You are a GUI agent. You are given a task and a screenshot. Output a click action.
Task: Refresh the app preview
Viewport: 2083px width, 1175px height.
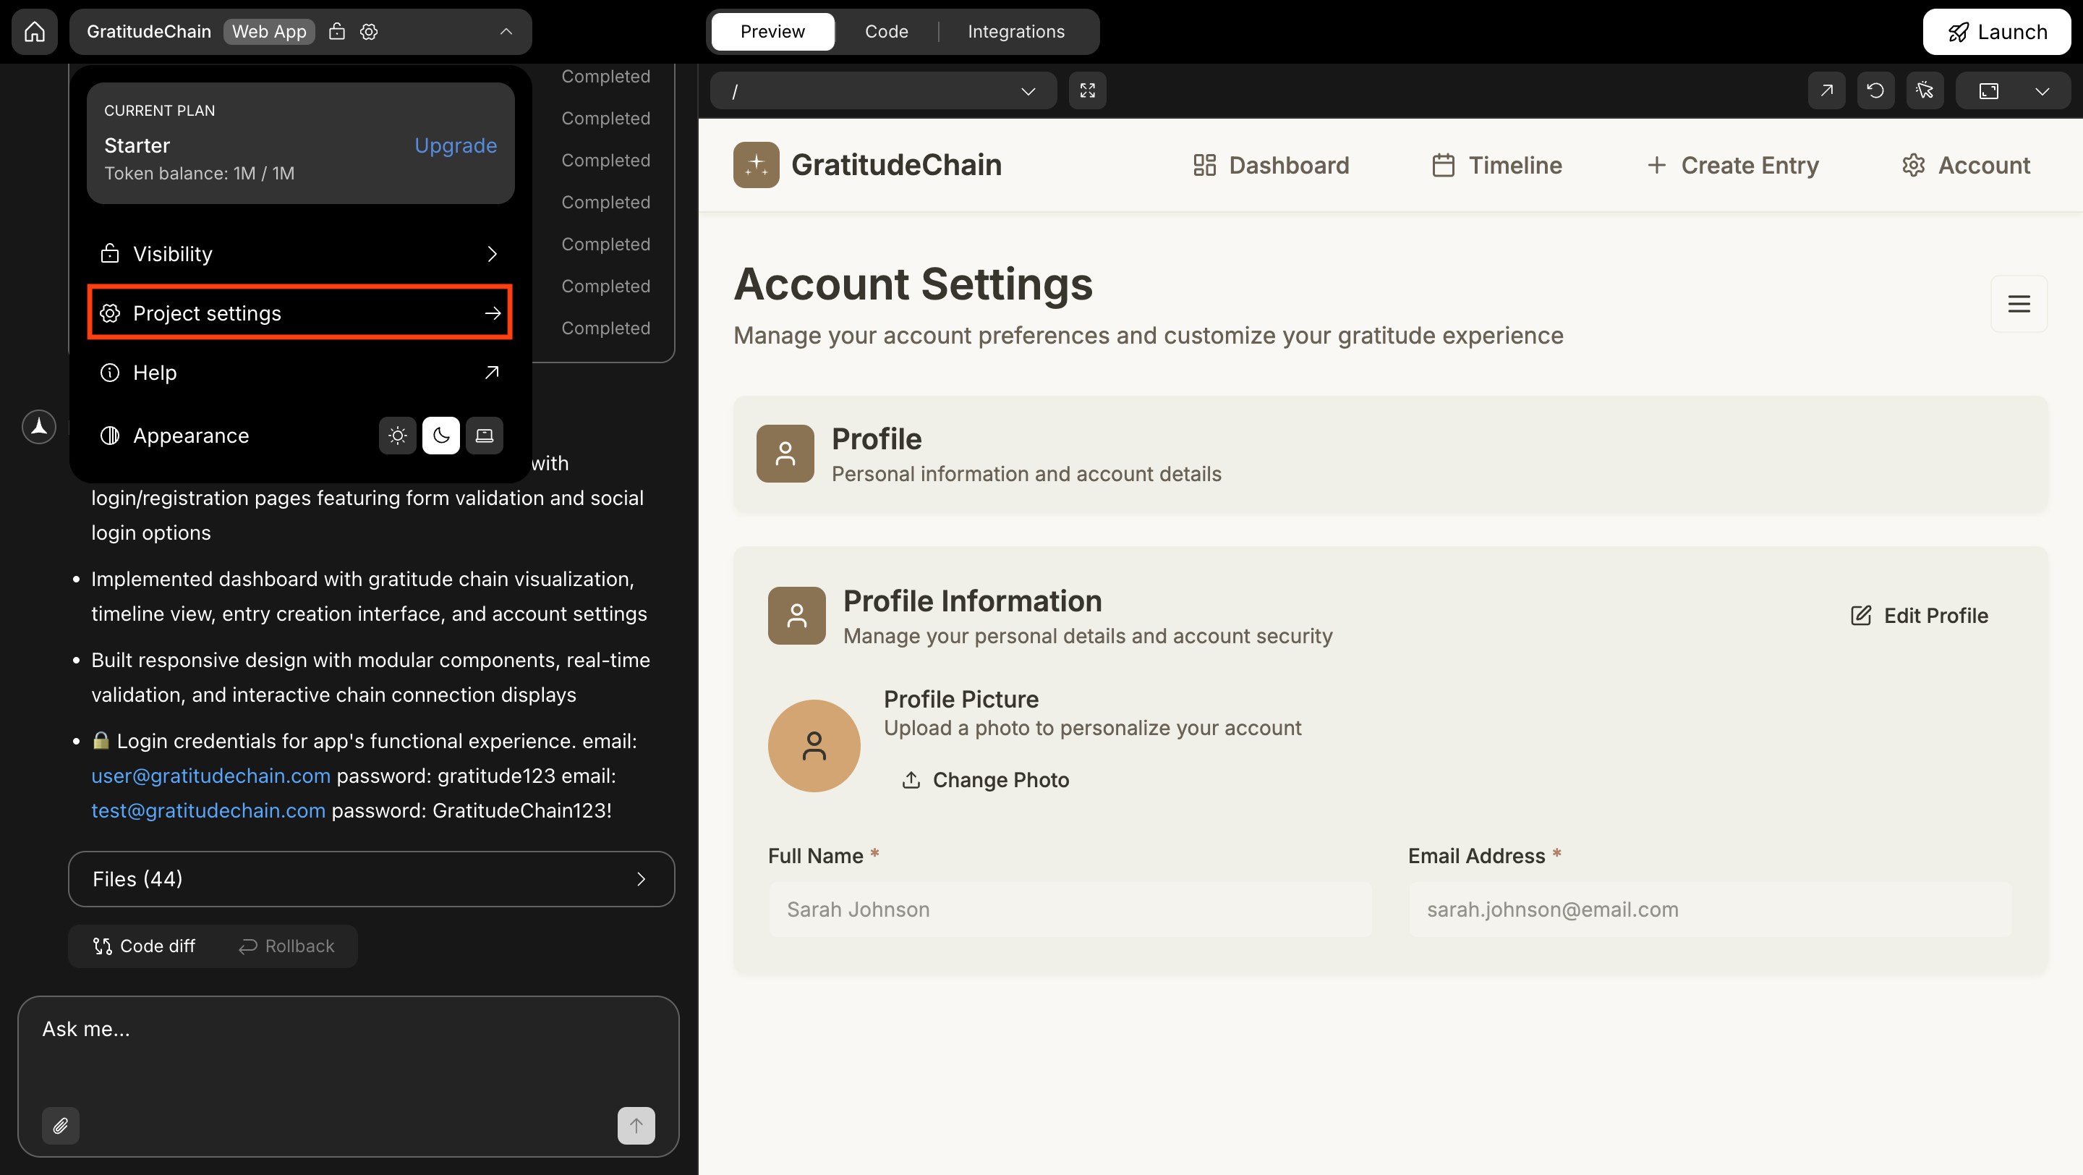click(1876, 90)
